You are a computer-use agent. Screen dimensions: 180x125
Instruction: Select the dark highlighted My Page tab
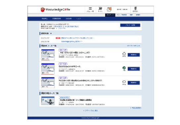[x=110, y=15]
